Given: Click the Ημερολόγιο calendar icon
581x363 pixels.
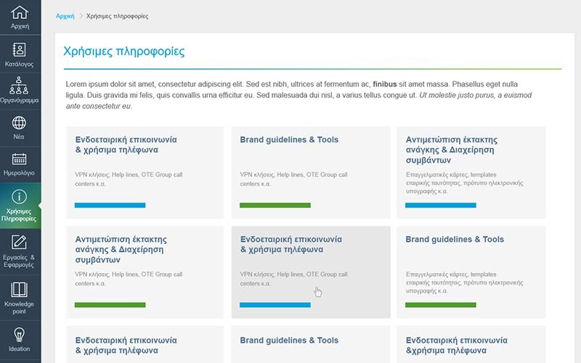Looking at the screenshot, I should point(20,159).
